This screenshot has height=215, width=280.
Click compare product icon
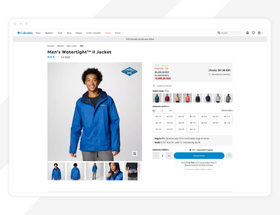click(154, 86)
